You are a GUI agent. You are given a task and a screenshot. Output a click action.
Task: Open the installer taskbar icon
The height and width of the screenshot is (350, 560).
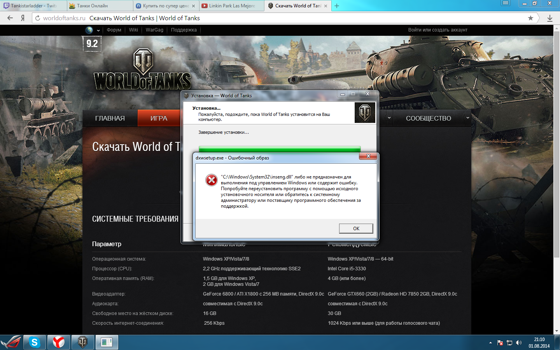[107, 342]
